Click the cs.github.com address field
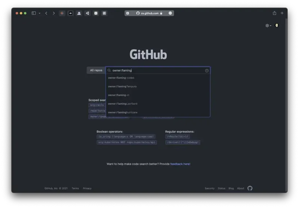Screen dimensions: 299x208 149,13
